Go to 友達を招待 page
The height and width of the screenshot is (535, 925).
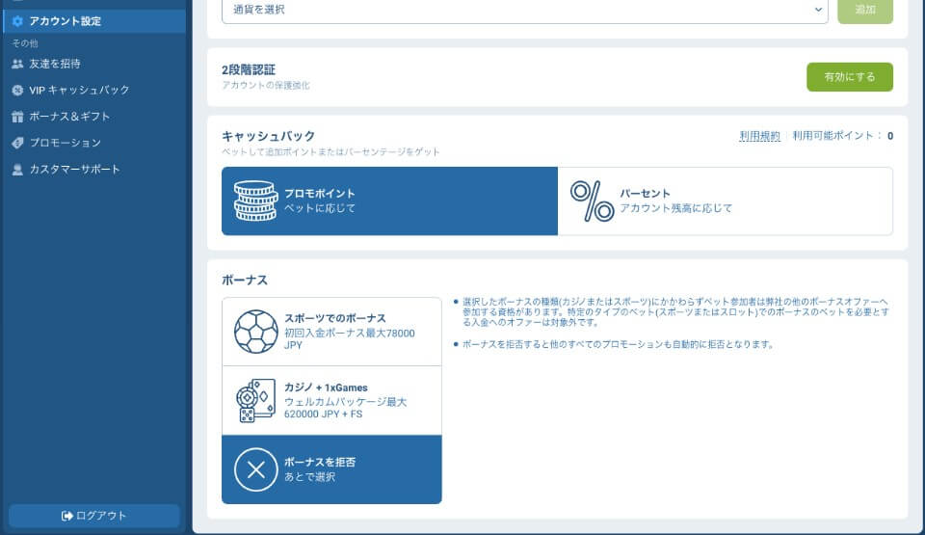pos(55,64)
